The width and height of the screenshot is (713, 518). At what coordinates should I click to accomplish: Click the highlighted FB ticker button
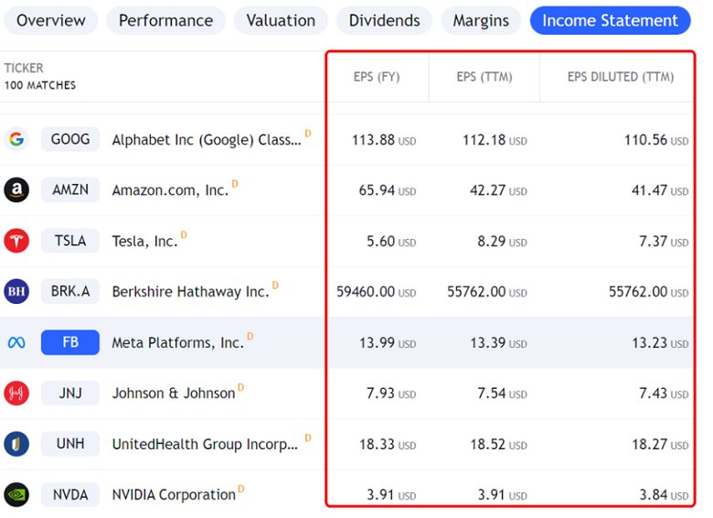point(70,342)
